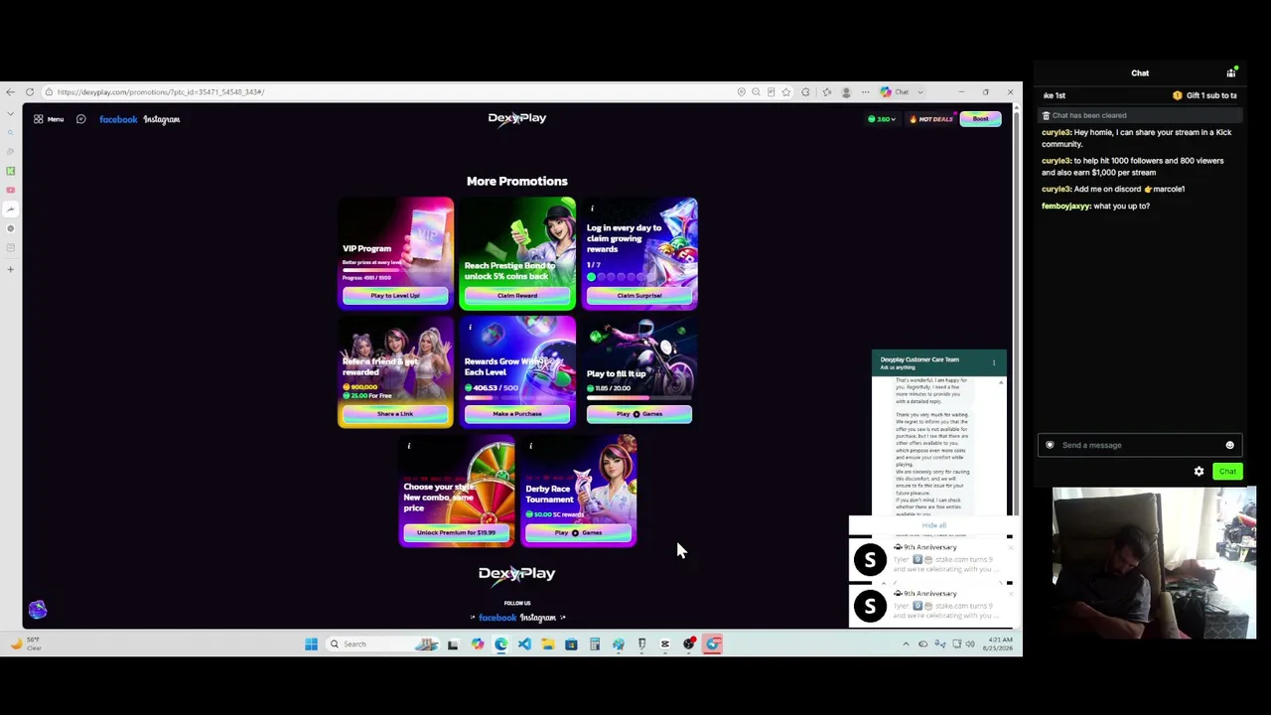Open File Explorer from taskbar
Screen dimensions: 1271x715
pyautogui.click(x=547, y=644)
